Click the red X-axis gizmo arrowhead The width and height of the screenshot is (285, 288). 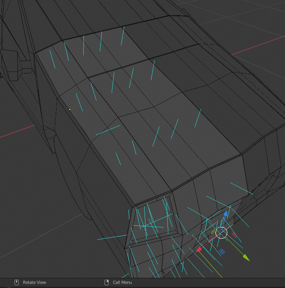tap(198, 250)
